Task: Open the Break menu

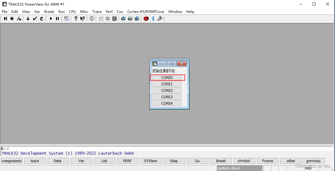Action: [x=49, y=11]
